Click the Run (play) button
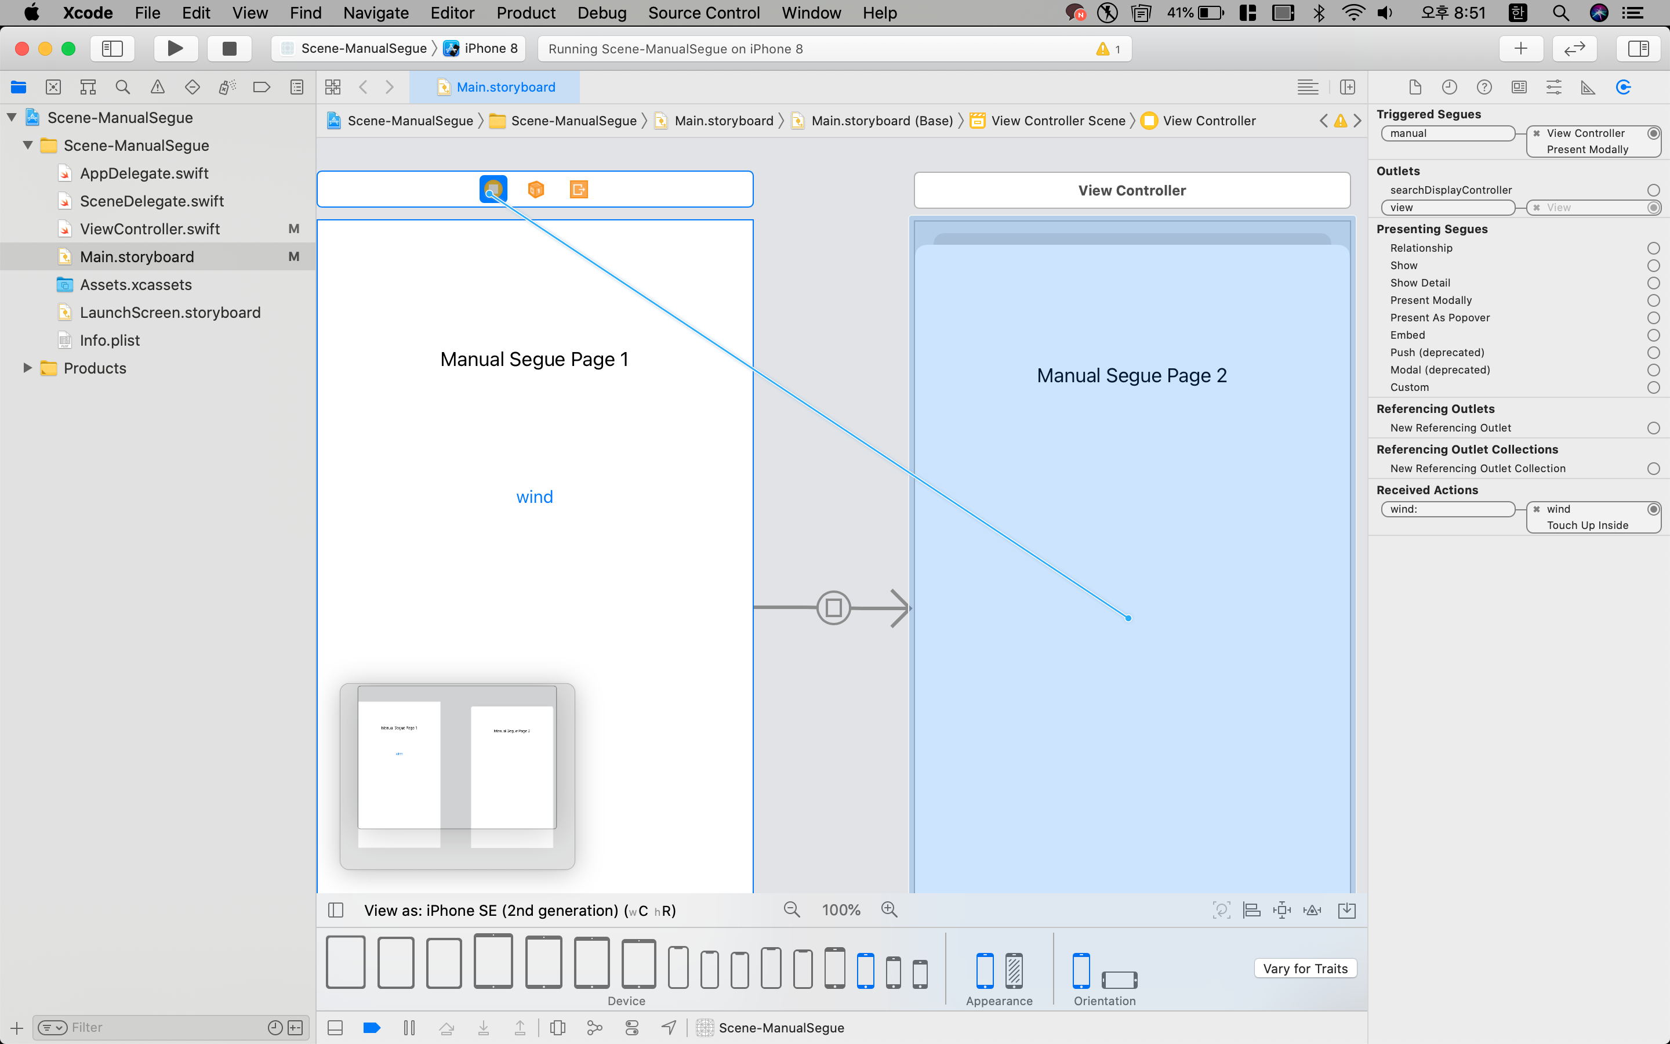Image resolution: width=1670 pixels, height=1044 pixels. click(175, 48)
